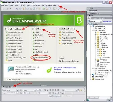This screenshot has width=113, height=102.
Task: Switch to the Assets tab
Action: pyautogui.click(x=95, y=18)
